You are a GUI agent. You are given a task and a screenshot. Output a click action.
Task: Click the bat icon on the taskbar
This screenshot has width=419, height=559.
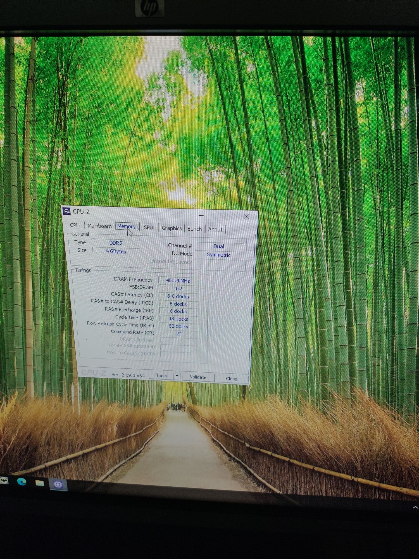point(4,480)
